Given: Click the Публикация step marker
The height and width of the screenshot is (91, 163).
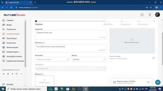Looking at the screenshot, I should [x=139, y=21].
